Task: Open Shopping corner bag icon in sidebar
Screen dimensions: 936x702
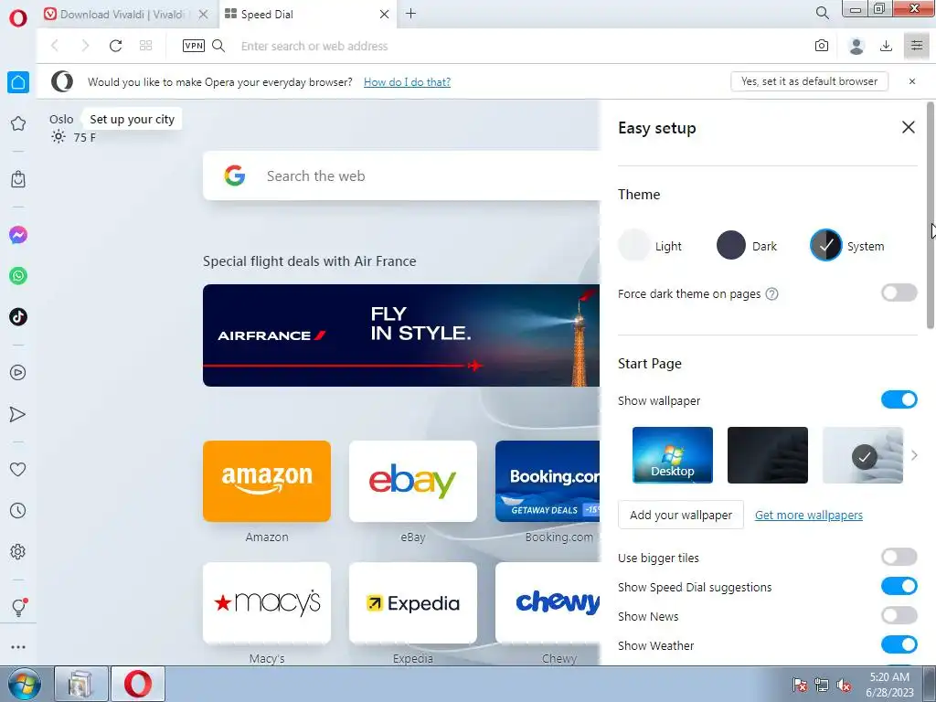Action: pos(18,179)
